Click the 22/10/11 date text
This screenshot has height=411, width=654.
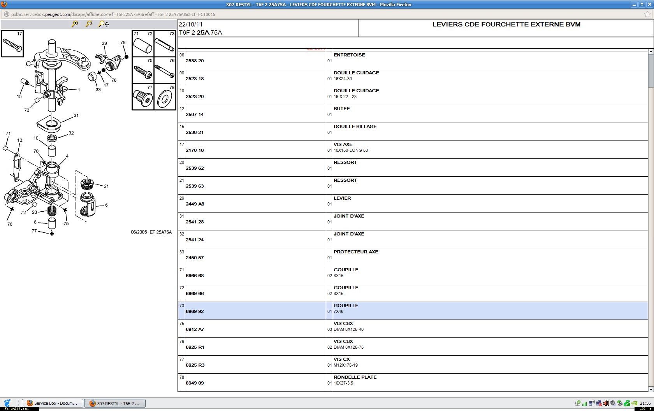point(191,24)
